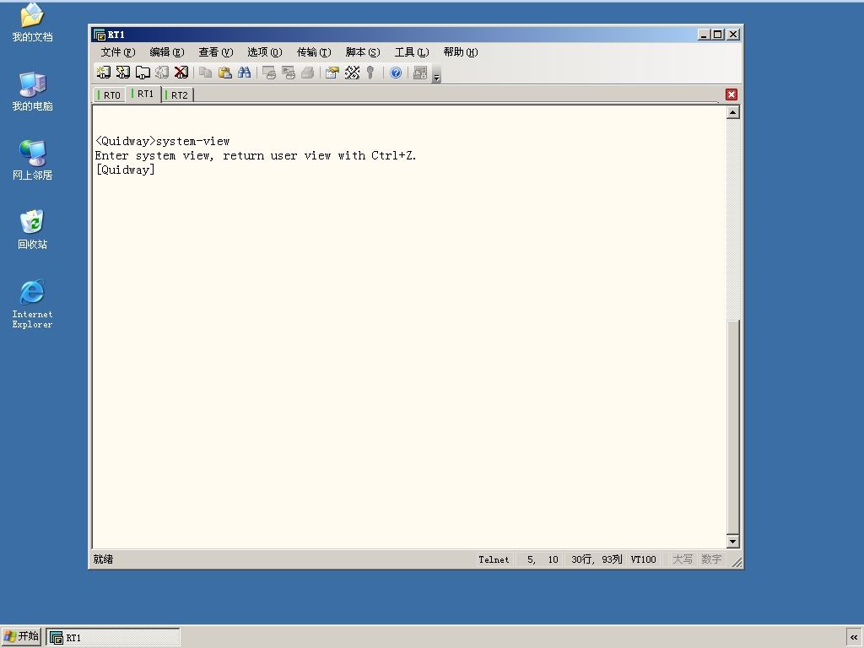Click the RT1 taskbar button
This screenshot has width=864, height=648.
(113, 638)
